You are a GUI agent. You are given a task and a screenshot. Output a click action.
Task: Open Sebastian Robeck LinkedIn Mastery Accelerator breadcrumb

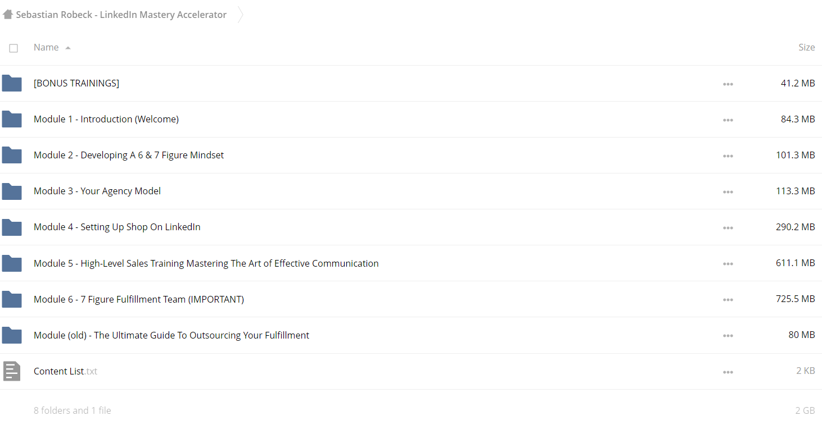[121, 15]
